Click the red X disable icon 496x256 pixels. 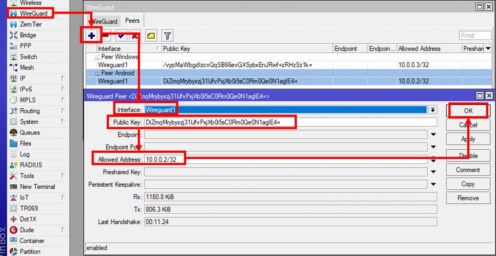click(x=135, y=36)
